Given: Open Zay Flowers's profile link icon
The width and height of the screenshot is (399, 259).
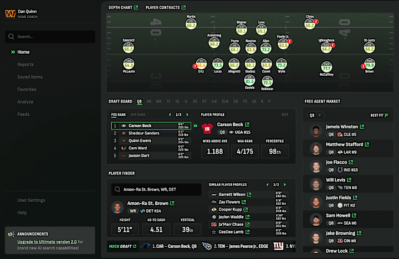Looking at the screenshot, I should pos(244,202).
